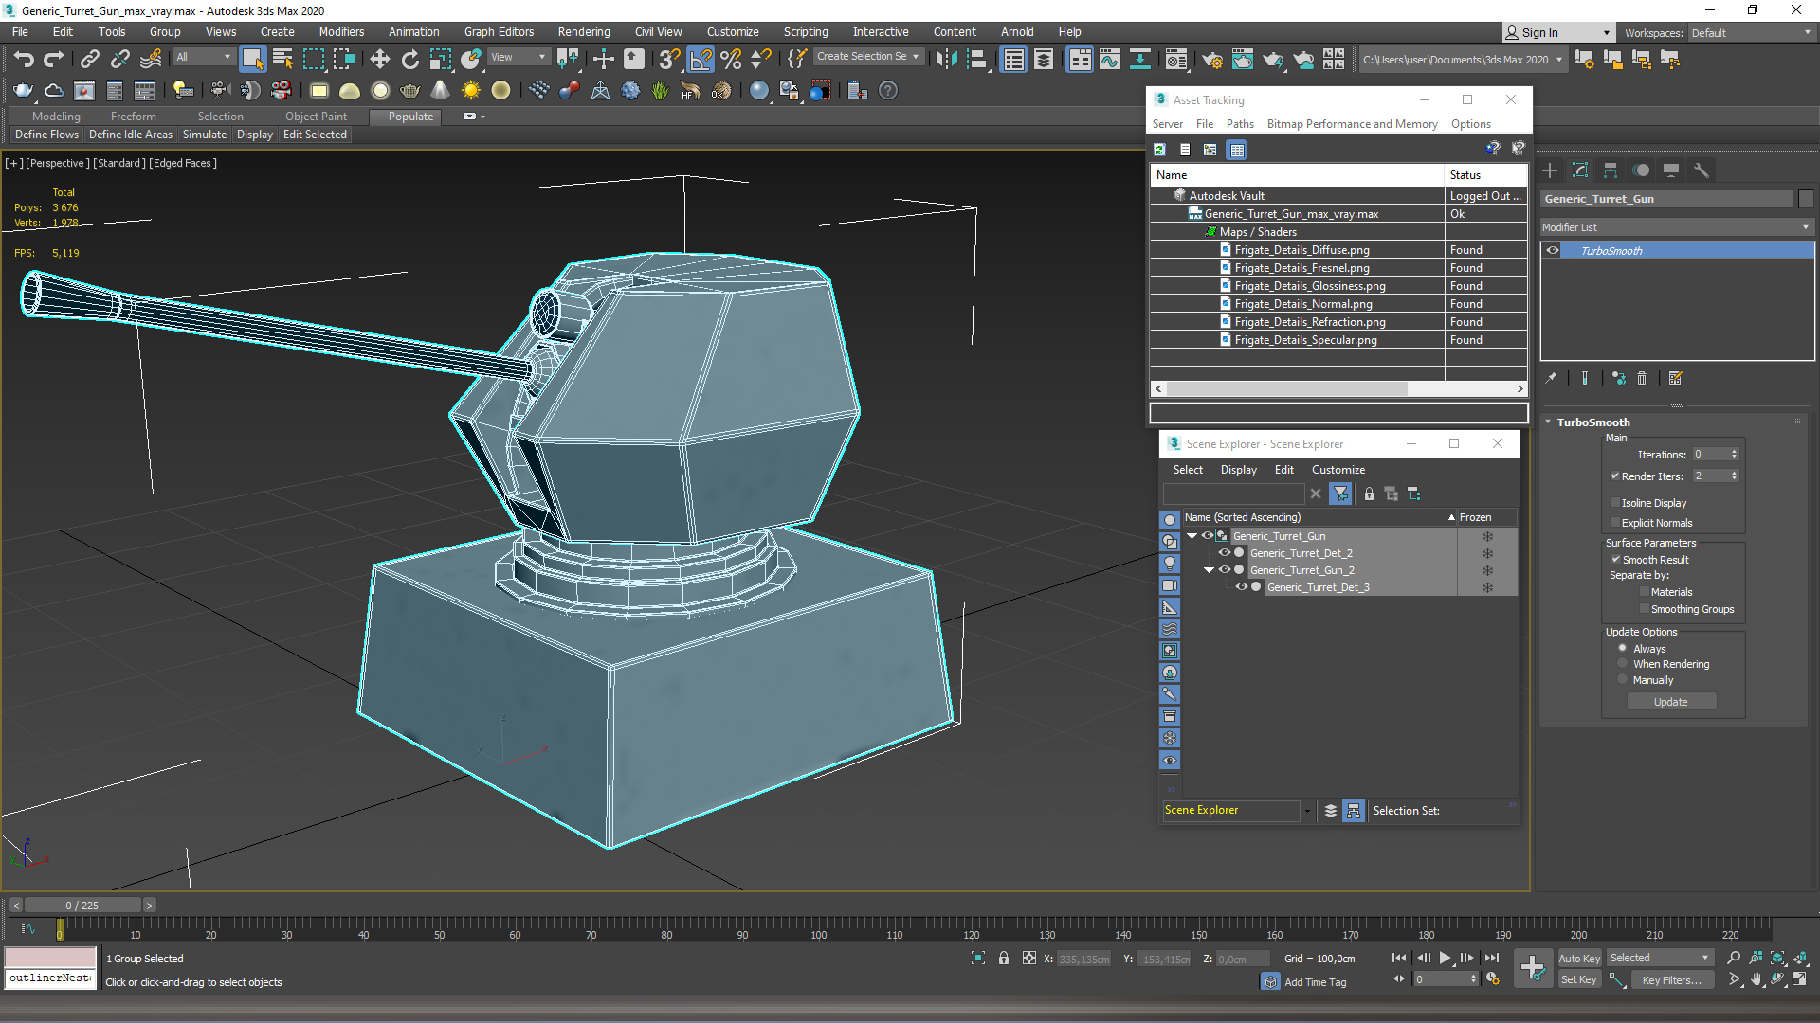Activate the Select Object tool
Viewport: 1820px width, 1023px height.
pos(252,59)
